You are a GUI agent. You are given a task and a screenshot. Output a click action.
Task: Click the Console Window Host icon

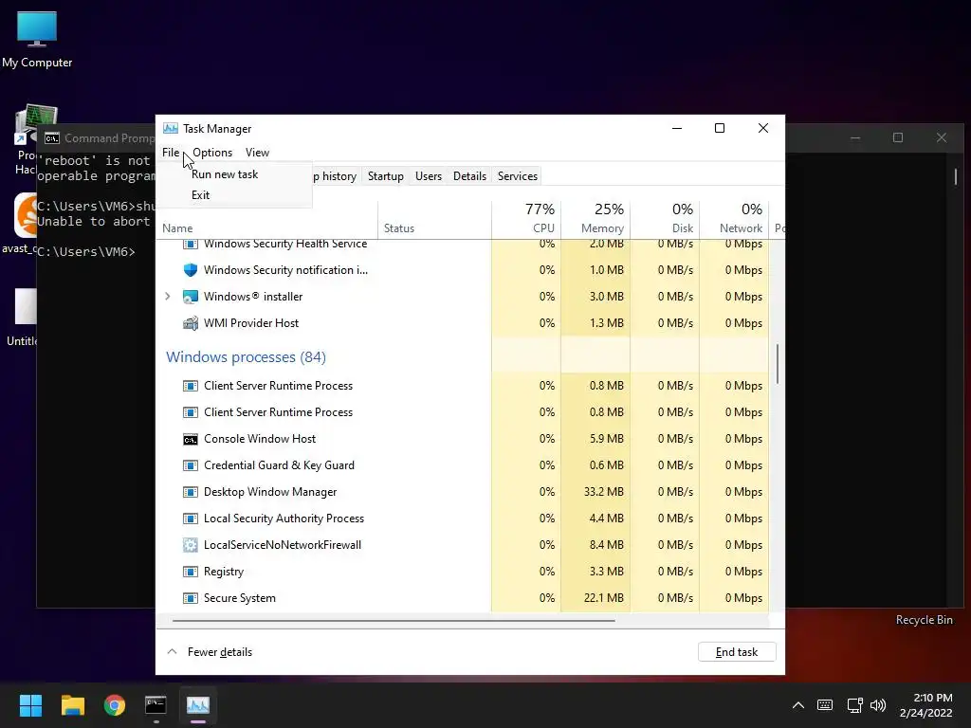click(x=190, y=439)
